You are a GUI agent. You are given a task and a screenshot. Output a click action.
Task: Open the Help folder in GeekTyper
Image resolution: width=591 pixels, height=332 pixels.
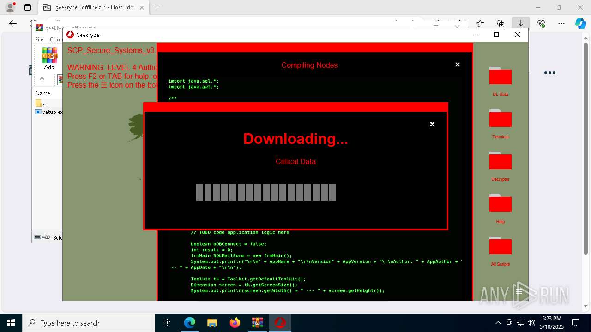pos(500,203)
